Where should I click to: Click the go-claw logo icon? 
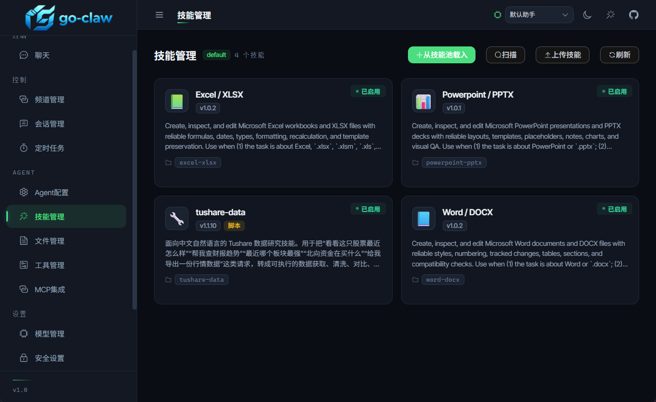(x=40, y=17)
